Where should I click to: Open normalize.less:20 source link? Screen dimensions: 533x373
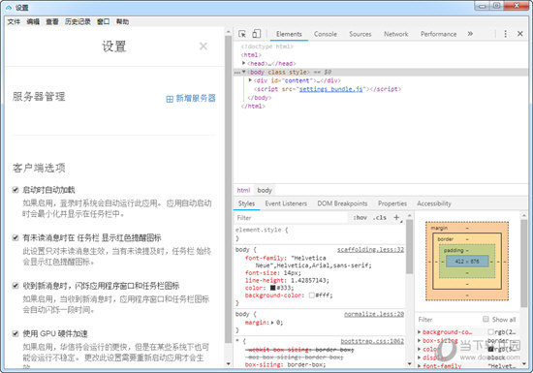tap(374, 314)
